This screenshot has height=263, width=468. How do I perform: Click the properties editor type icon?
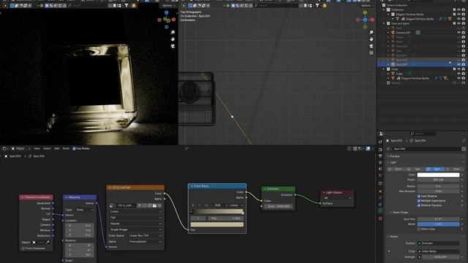point(382,134)
